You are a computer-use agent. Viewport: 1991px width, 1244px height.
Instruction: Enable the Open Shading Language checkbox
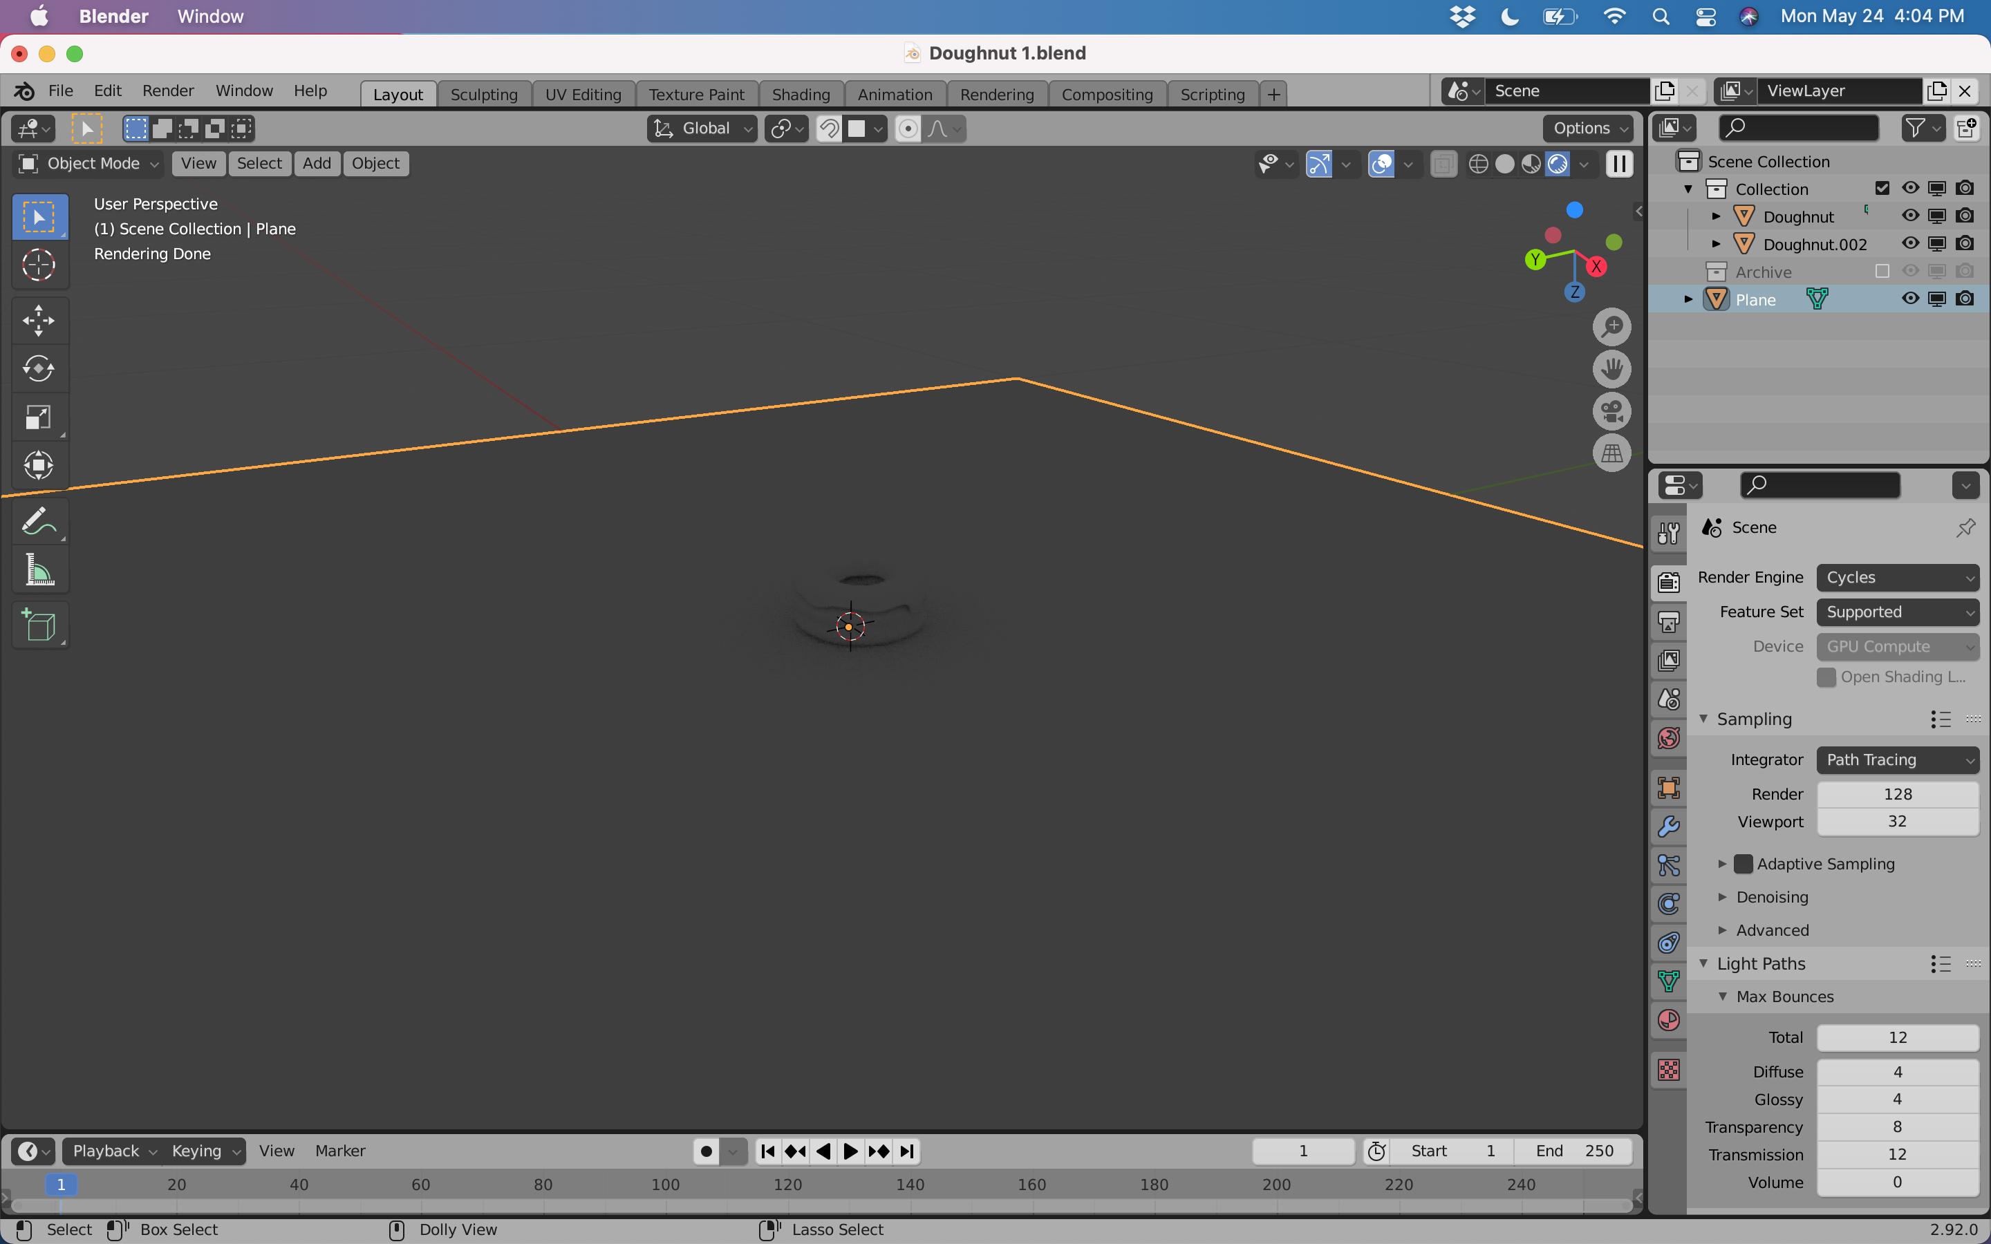(1826, 677)
